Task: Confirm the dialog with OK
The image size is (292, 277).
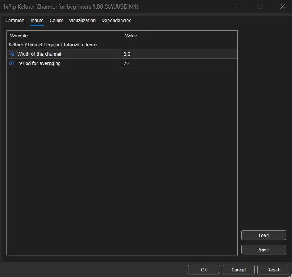Action: 204,270
